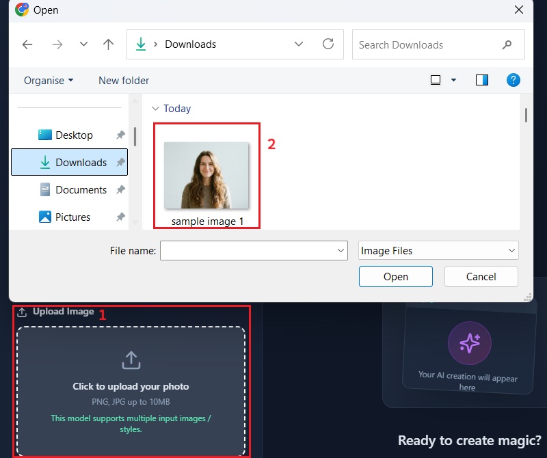This screenshot has height=458, width=547.
Task: Close the Open dialog
Action: coord(519,10)
